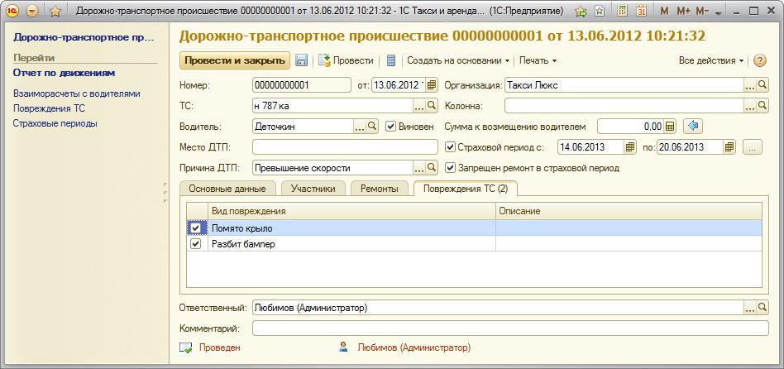Open the help question mark icon
Image resolution: width=784 pixels, height=369 pixels.
coord(760,61)
